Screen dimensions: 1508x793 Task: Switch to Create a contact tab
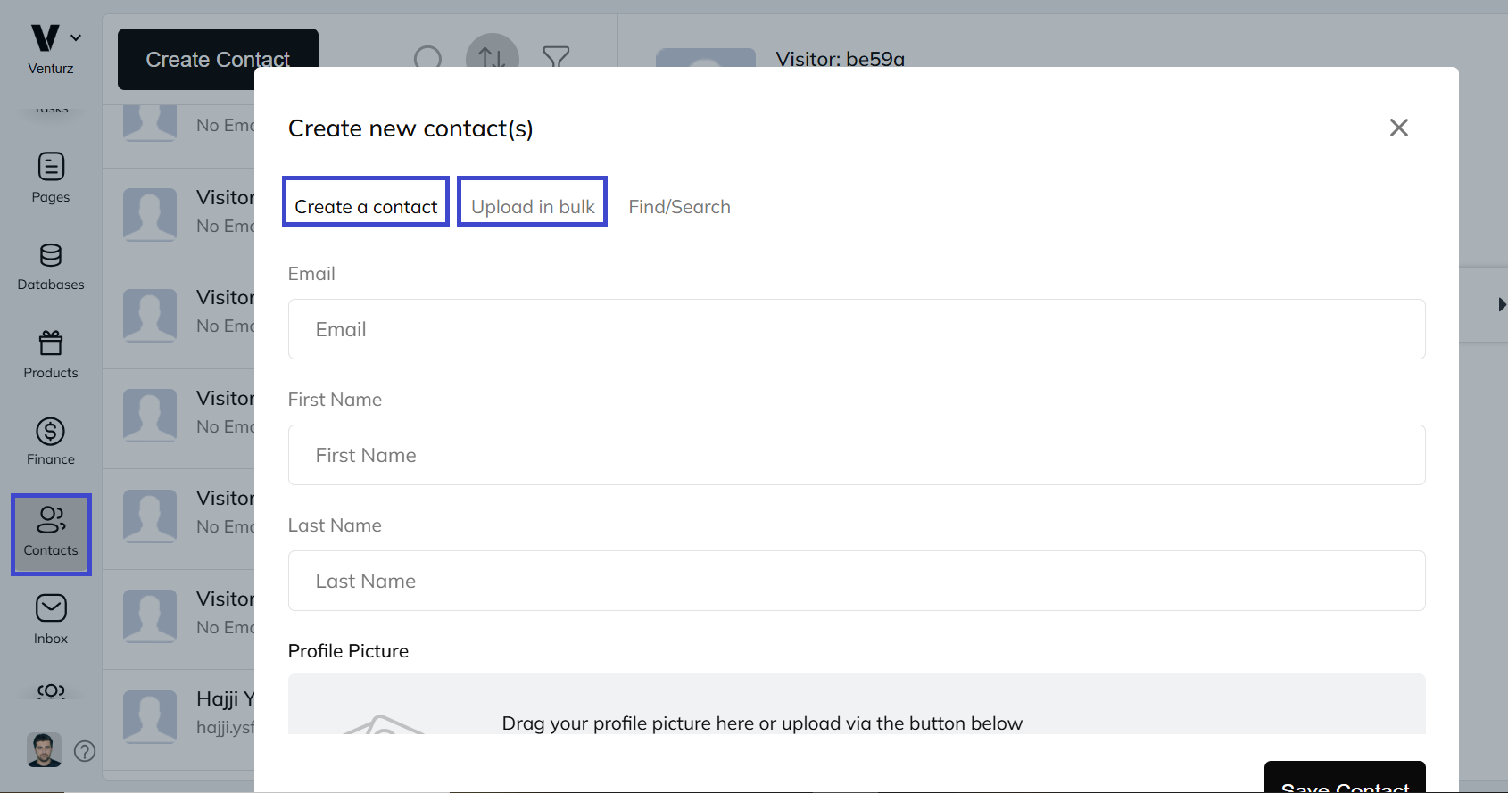point(366,207)
